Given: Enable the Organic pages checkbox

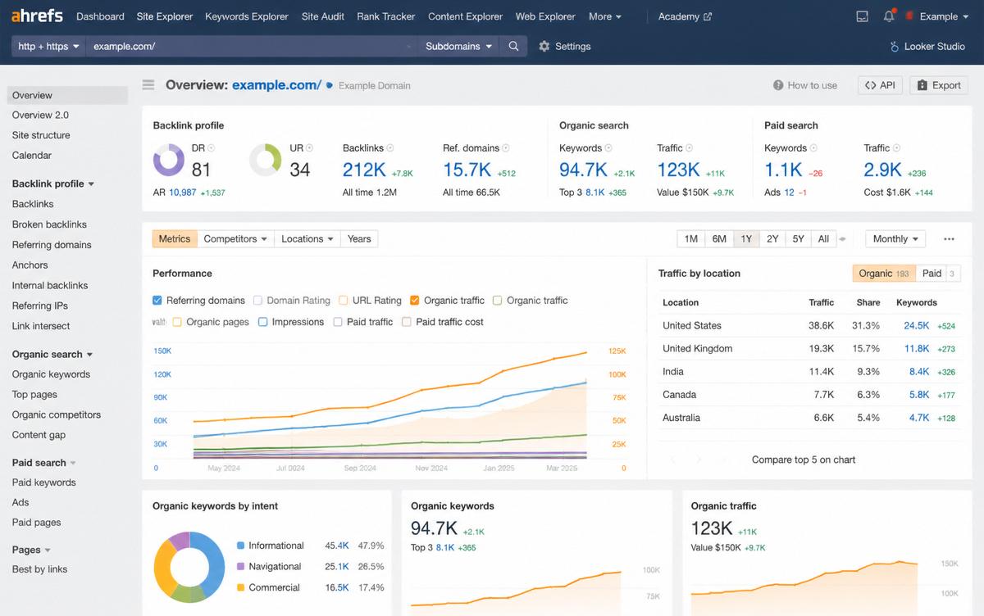Looking at the screenshot, I should (177, 322).
